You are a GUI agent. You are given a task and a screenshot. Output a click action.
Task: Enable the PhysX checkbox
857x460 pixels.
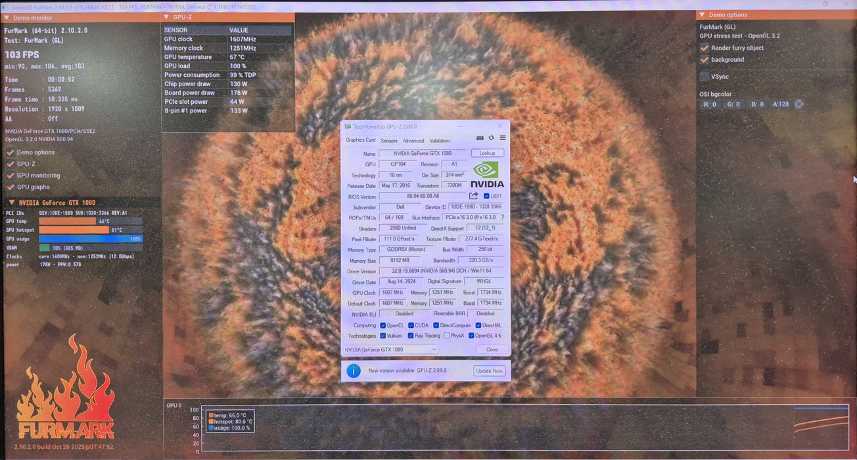click(x=446, y=336)
